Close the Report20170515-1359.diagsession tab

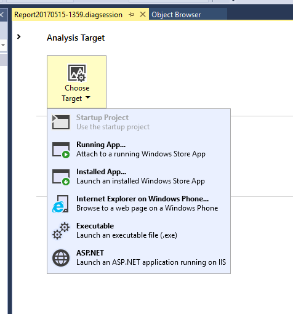pyautogui.click(x=143, y=14)
